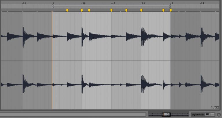Click the status bar field at the bottom left
This screenshot has height=118, width=222.
coord(73,115)
